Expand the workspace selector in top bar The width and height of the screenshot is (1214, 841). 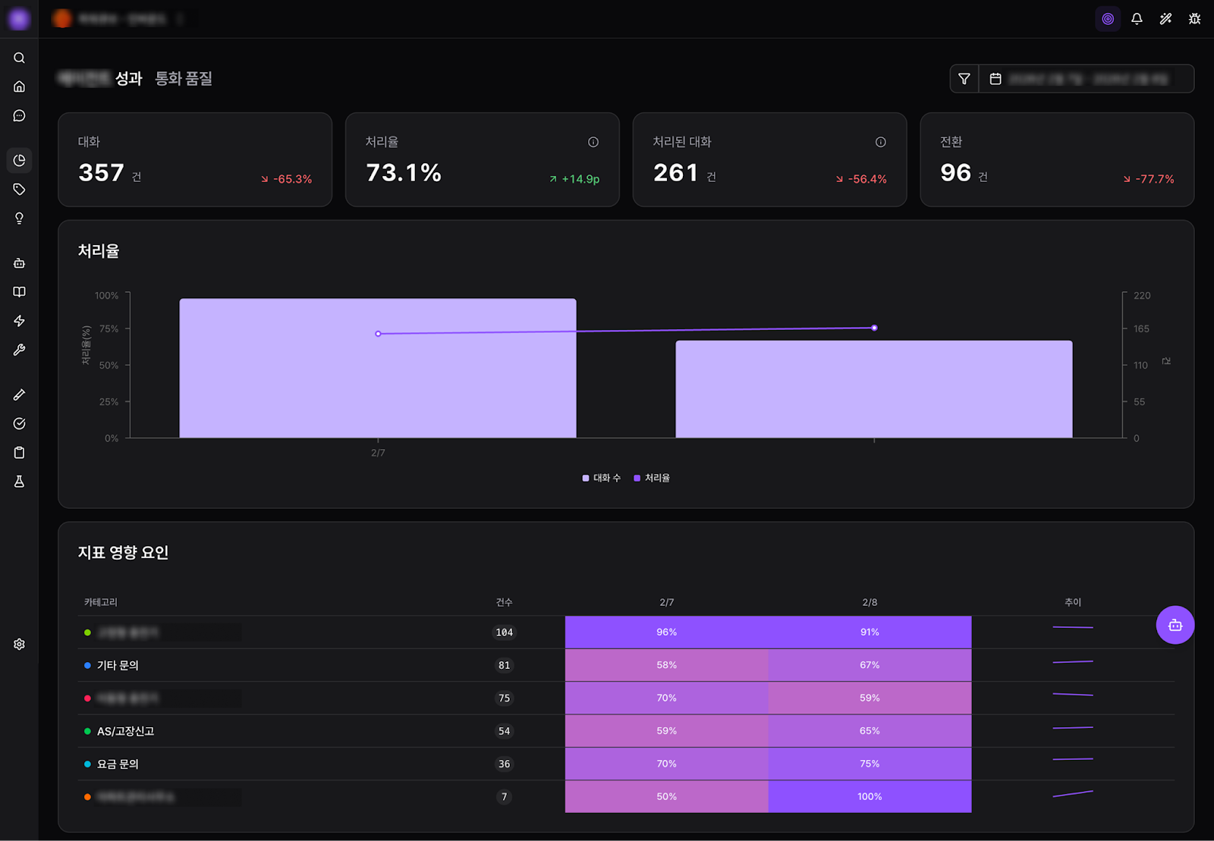[121, 19]
